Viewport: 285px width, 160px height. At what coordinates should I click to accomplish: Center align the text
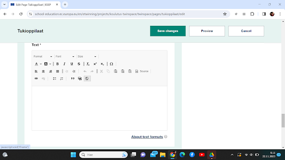43,71
